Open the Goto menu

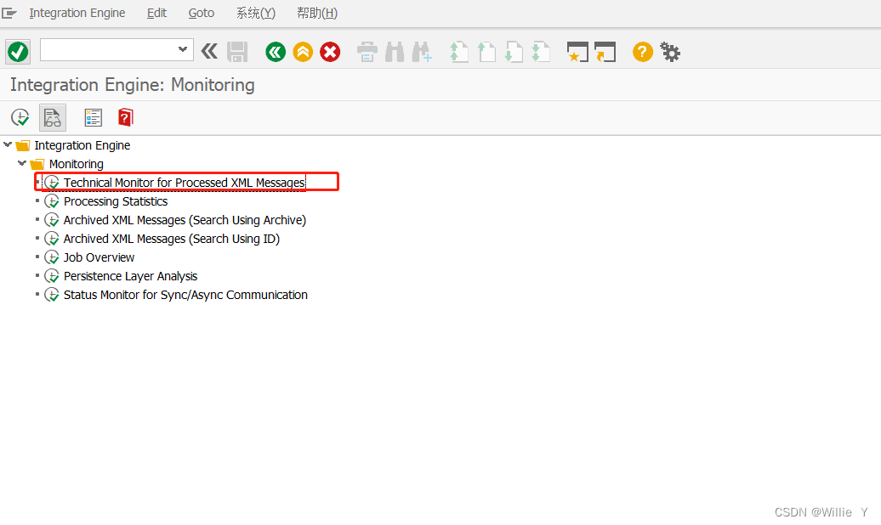pos(202,13)
